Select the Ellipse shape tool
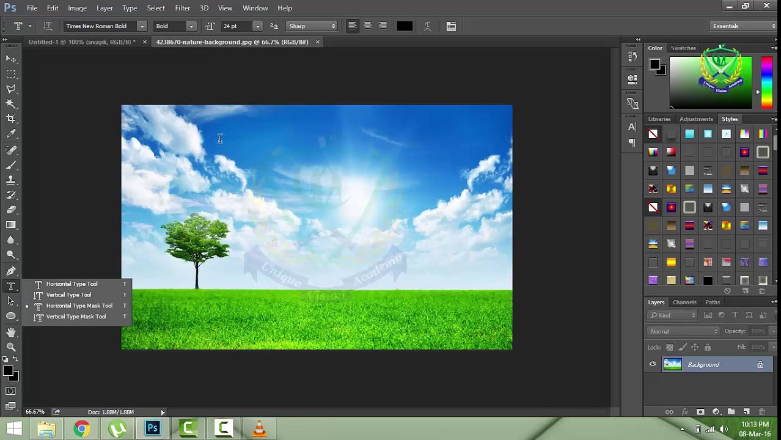 click(x=11, y=316)
